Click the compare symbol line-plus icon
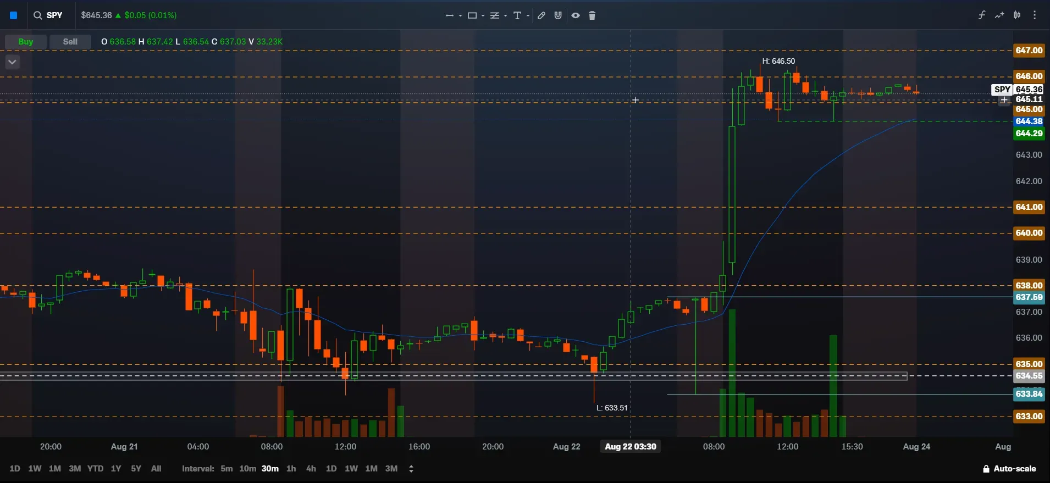Screen dimensions: 1050x483 [999, 15]
